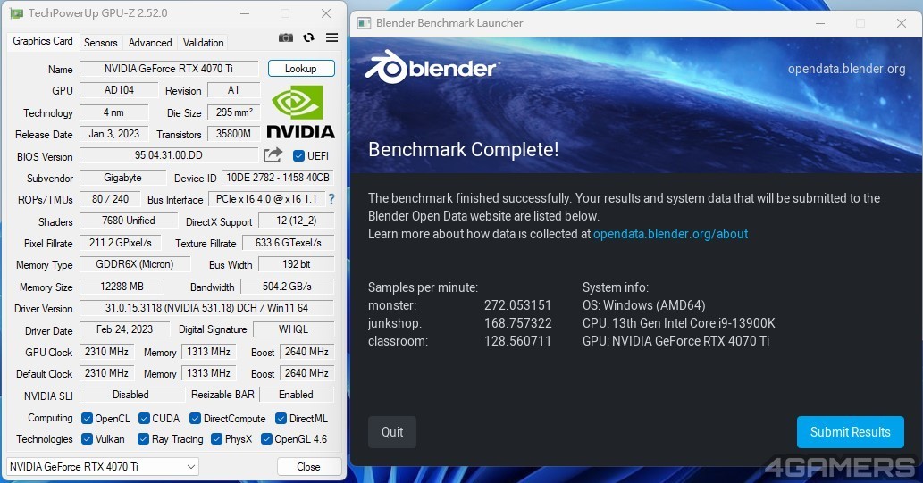This screenshot has width=923, height=483.
Task: Click the Driver Version field
Action: (x=206, y=308)
